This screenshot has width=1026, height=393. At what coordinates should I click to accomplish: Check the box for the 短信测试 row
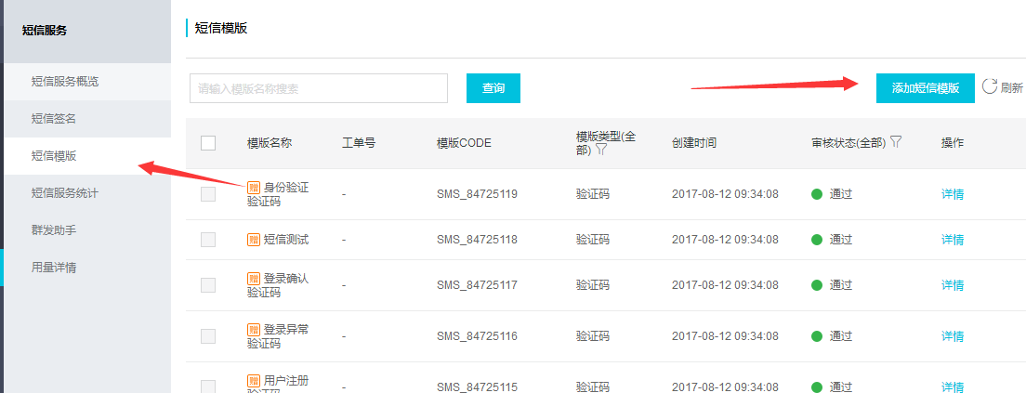pos(208,240)
